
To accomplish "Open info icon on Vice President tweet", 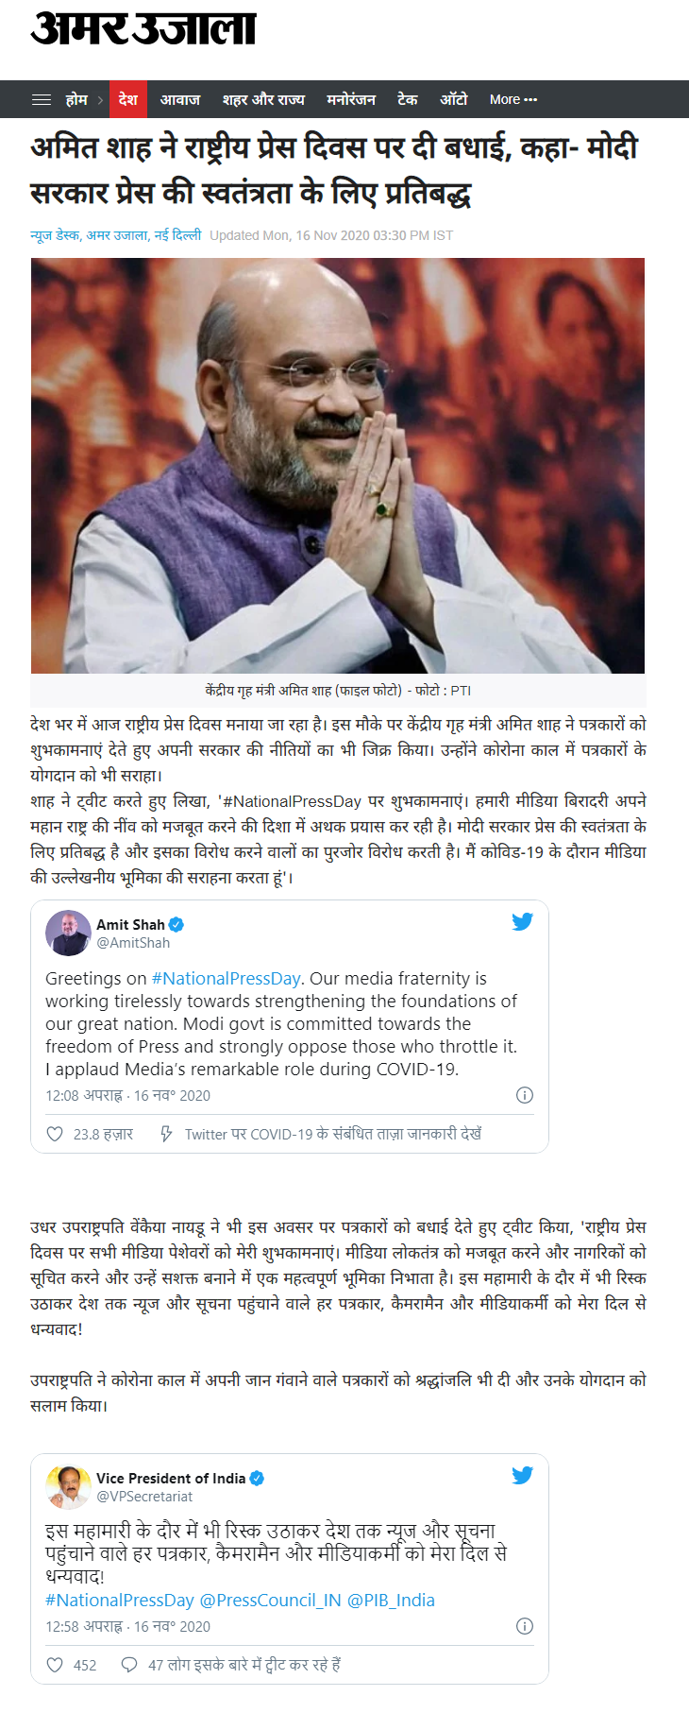I will point(525,1626).
